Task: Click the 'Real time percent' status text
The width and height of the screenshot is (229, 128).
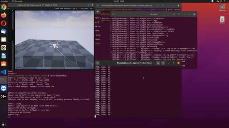Action: pyautogui.click(x=66, y=9)
